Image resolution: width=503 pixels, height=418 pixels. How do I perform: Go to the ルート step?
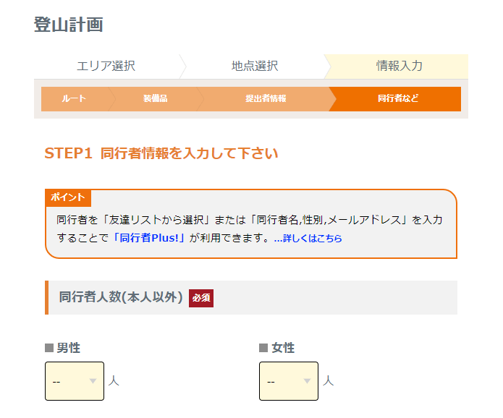(x=74, y=98)
